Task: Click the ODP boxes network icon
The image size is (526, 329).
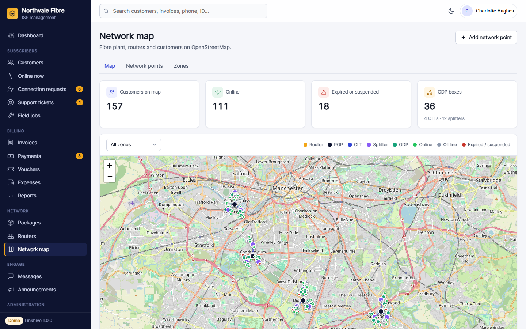Action: [430, 92]
